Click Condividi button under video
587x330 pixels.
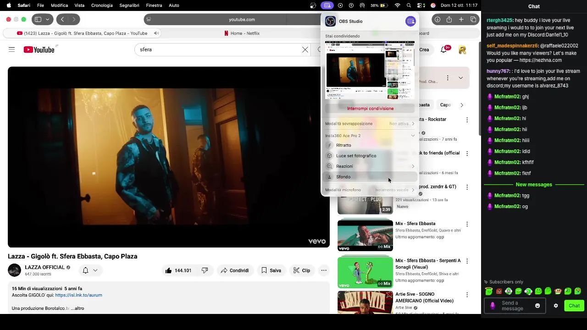[234, 270]
